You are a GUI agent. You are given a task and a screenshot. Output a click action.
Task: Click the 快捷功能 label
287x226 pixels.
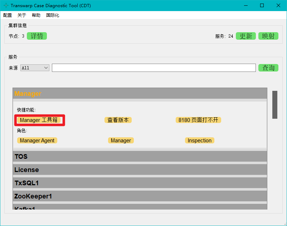point(26,110)
